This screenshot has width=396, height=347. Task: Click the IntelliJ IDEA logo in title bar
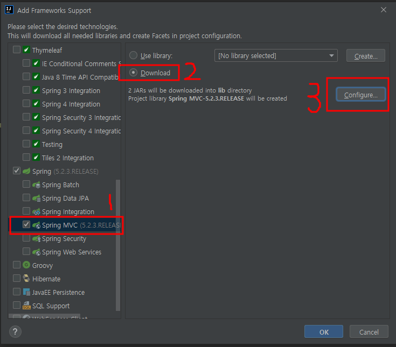[x=9, y=10]
